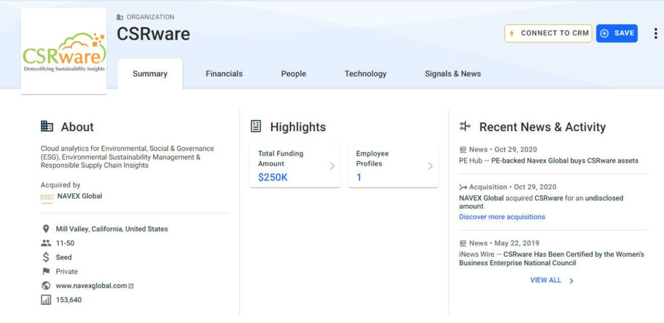This screenshot has height=323, width=664.
Task: Click the About section building icon
Action: [x=47, y=126]
